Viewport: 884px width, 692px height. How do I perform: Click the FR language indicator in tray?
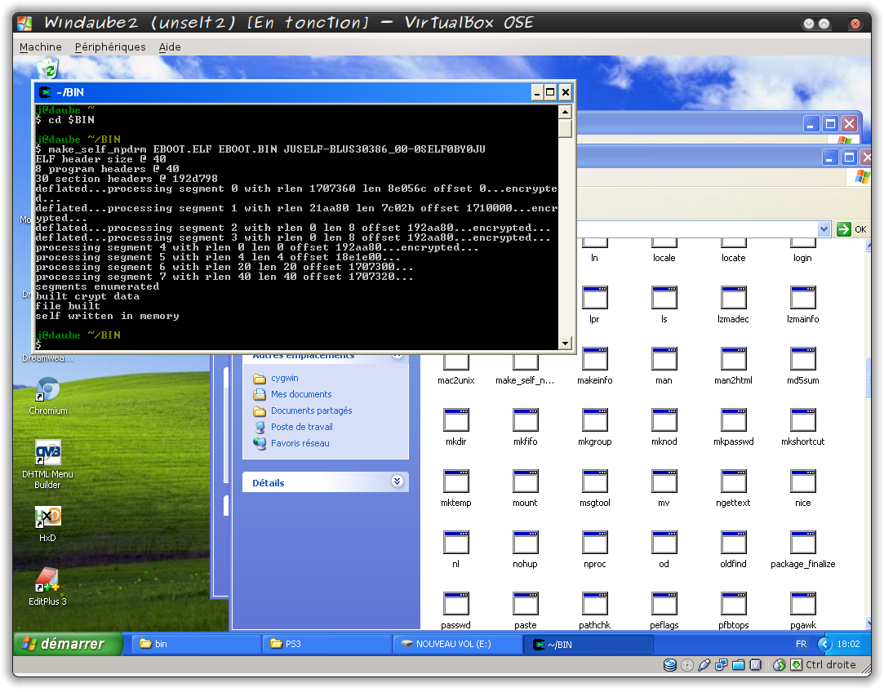coord(801,644)
